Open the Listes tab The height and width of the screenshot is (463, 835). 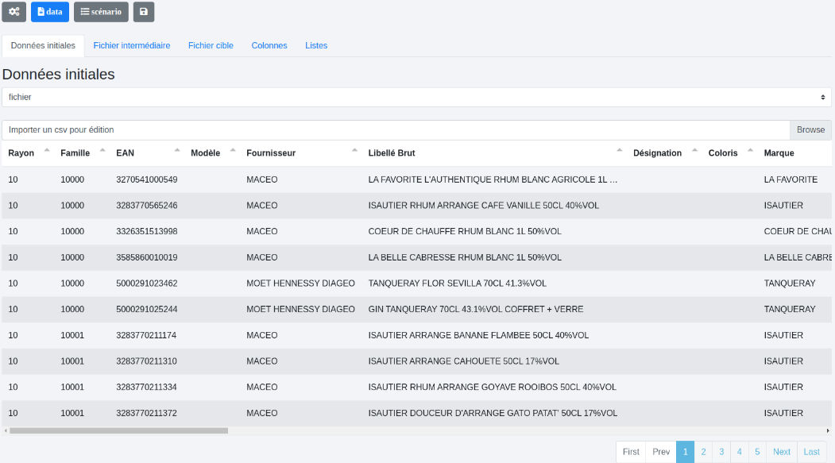(316, 46)
